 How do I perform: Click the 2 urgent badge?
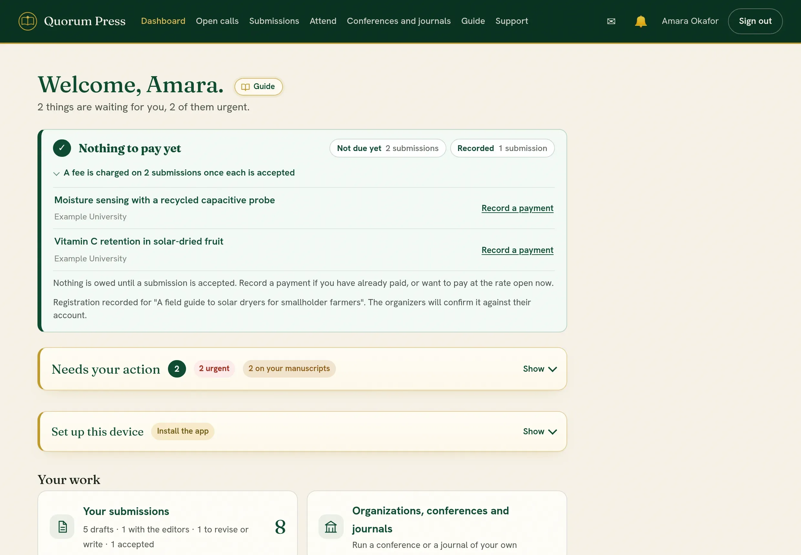(x=214, y=368)
